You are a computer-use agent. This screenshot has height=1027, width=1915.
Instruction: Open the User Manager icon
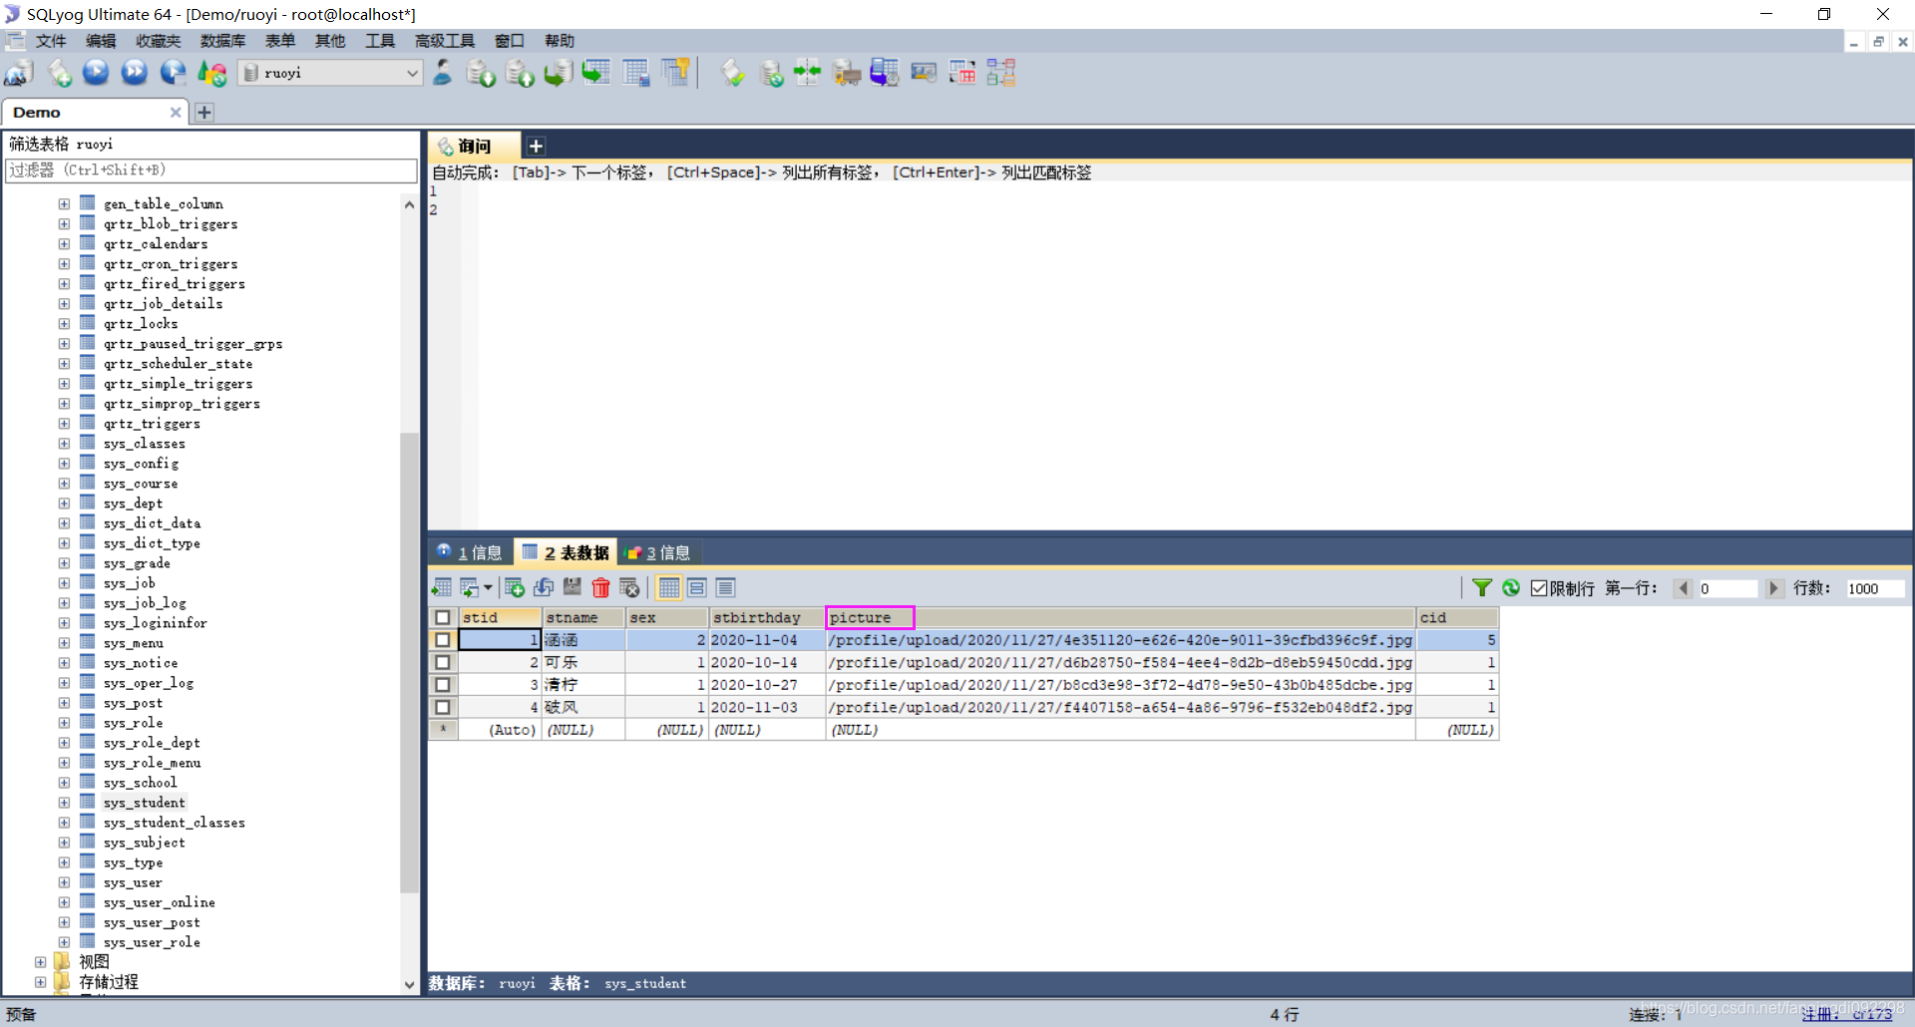[x=443, y=73]
